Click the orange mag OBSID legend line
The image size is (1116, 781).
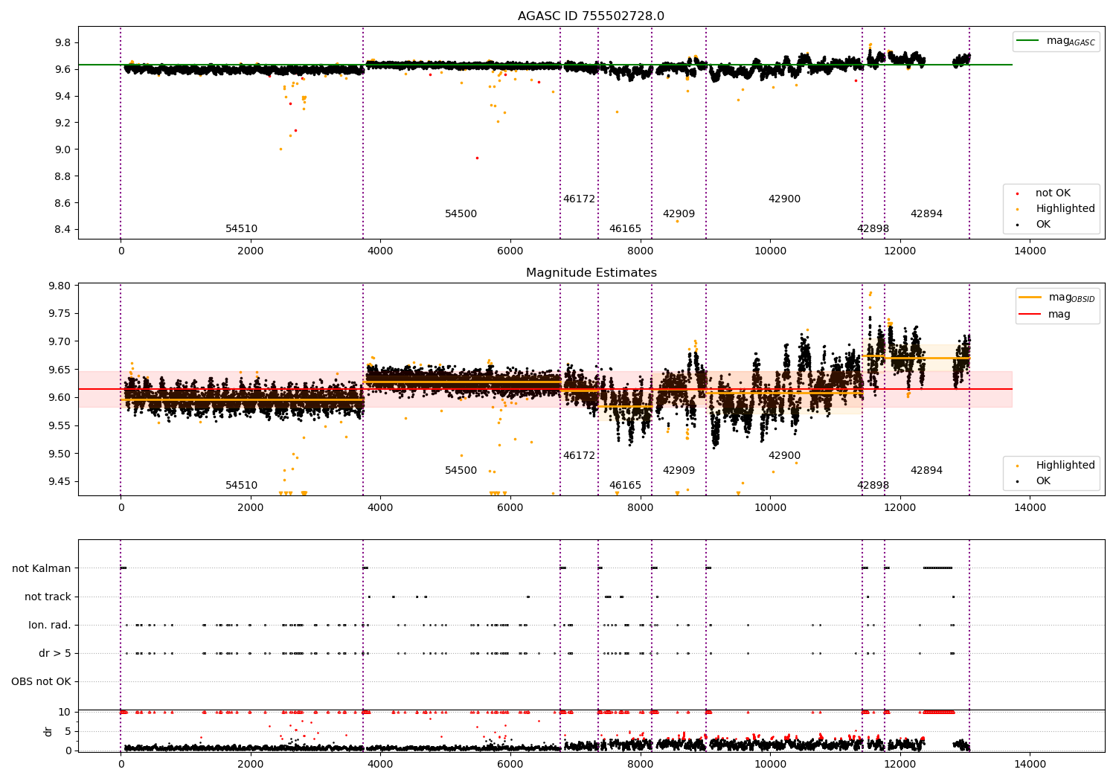click(1030, 298)
